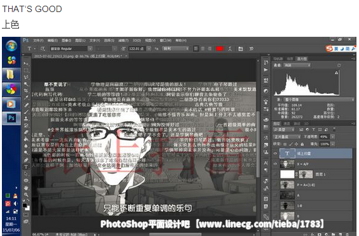Switch to the 通道 channels tab

[287, 124]
